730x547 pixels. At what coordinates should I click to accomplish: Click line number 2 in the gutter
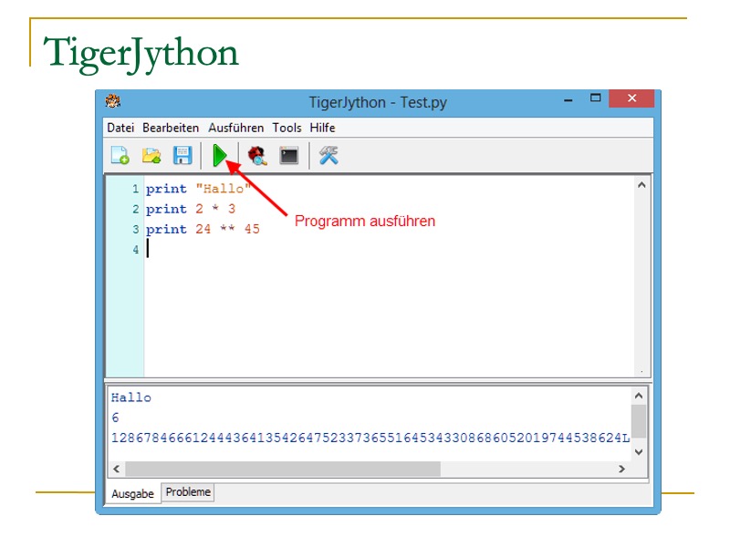[x=135, y=210]
